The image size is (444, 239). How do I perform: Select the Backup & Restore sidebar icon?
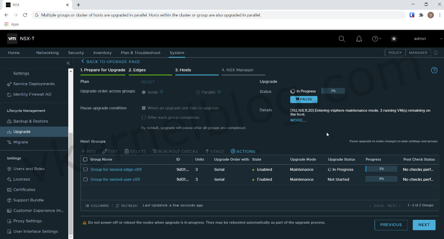click(9, 121)
